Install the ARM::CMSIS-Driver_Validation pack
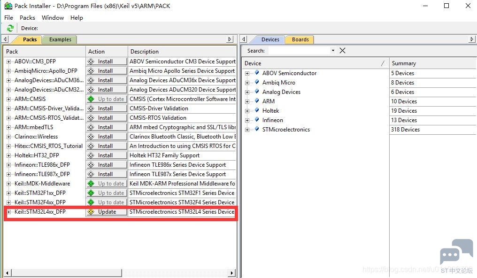 pyautogui.click(x=107, y=108)
